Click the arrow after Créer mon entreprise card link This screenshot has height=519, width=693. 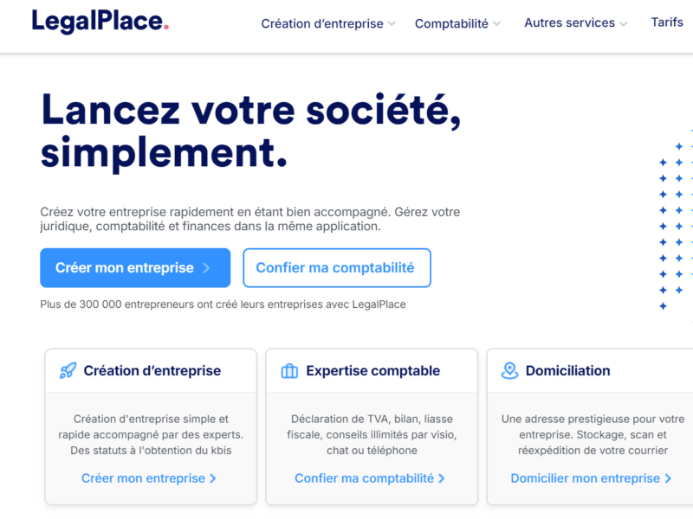(210, 478)
